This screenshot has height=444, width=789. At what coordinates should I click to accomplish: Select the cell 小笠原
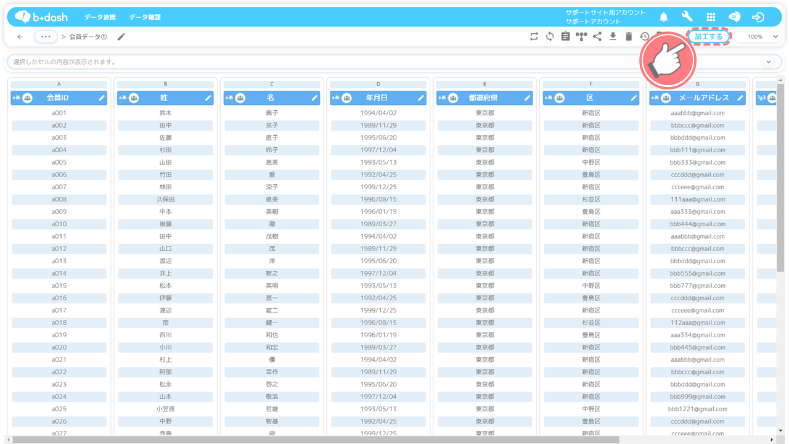click(165, 409)
